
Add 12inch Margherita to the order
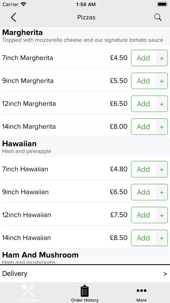tap(143, 104)
